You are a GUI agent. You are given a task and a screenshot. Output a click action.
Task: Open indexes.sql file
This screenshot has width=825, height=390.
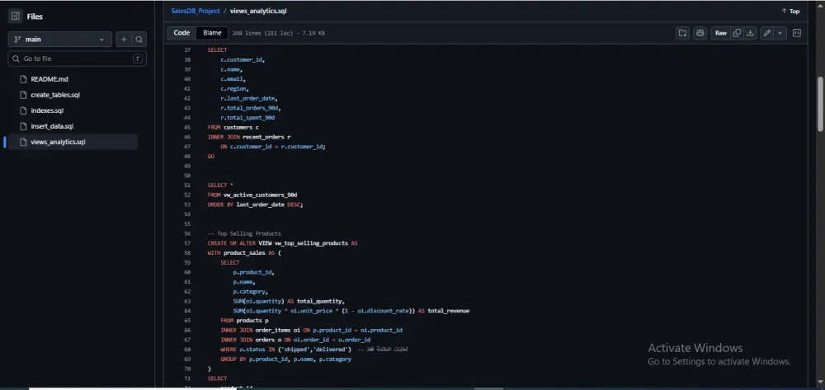pyautogui.click(x=47, y=110)
